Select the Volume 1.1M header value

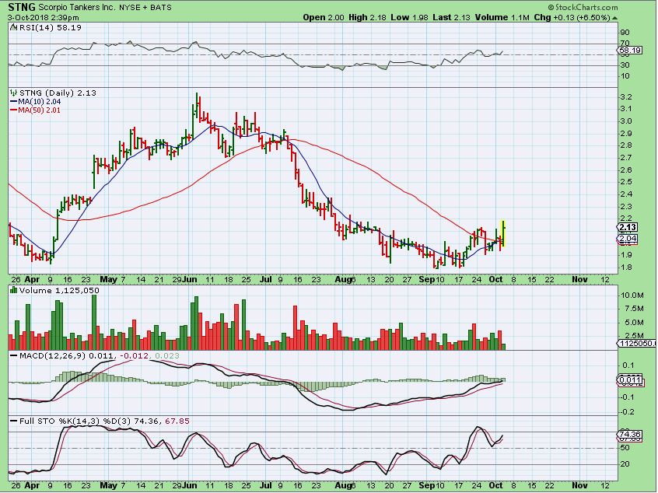(x=502, y=18)
